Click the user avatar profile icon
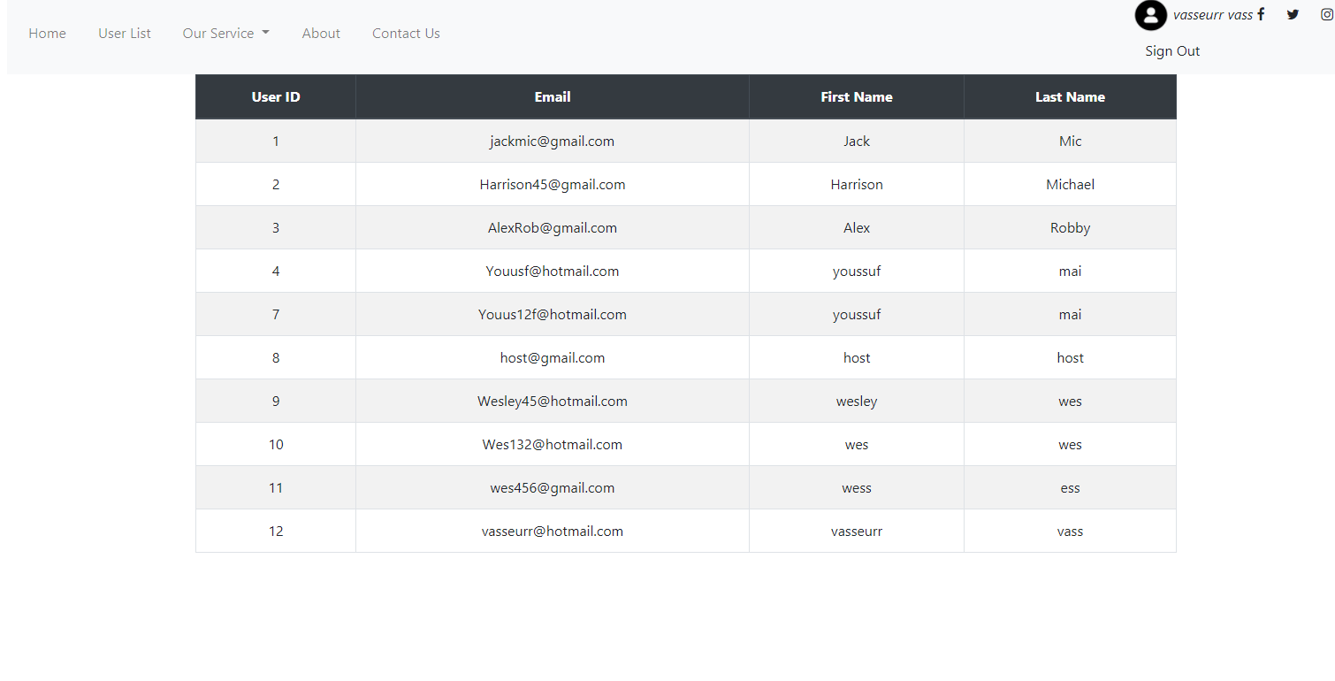This screenshot has height=681, width=1335. coord(1151,15)
